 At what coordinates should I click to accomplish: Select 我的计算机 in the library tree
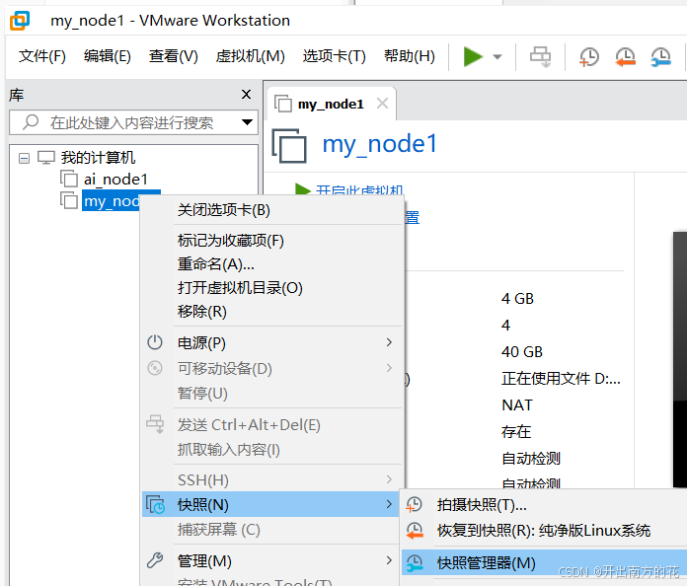(x=98, y=157)
